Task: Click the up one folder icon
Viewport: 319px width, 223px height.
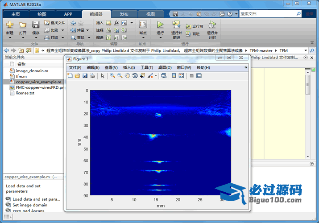Action: coord(21,50)
